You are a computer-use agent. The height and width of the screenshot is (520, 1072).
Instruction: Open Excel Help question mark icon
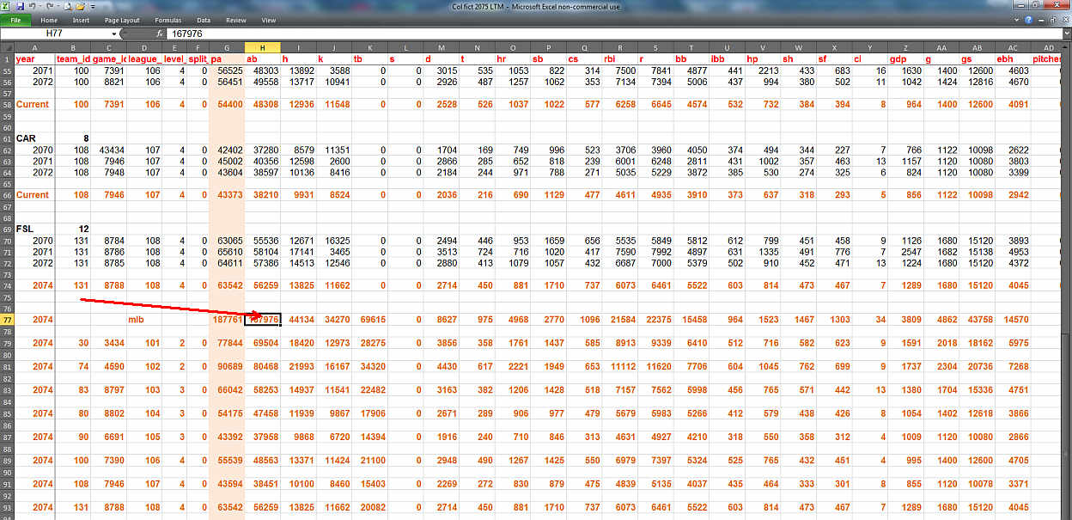pyautogui.click(x=1028, y=20)
